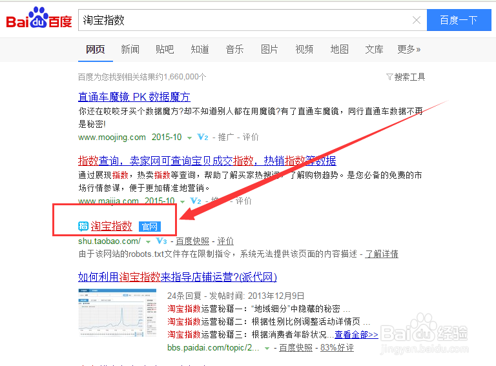Click text 淘宝指数运营秘籍一 line
The height and width of the screenshot is (366, 496).
point(258,309)
